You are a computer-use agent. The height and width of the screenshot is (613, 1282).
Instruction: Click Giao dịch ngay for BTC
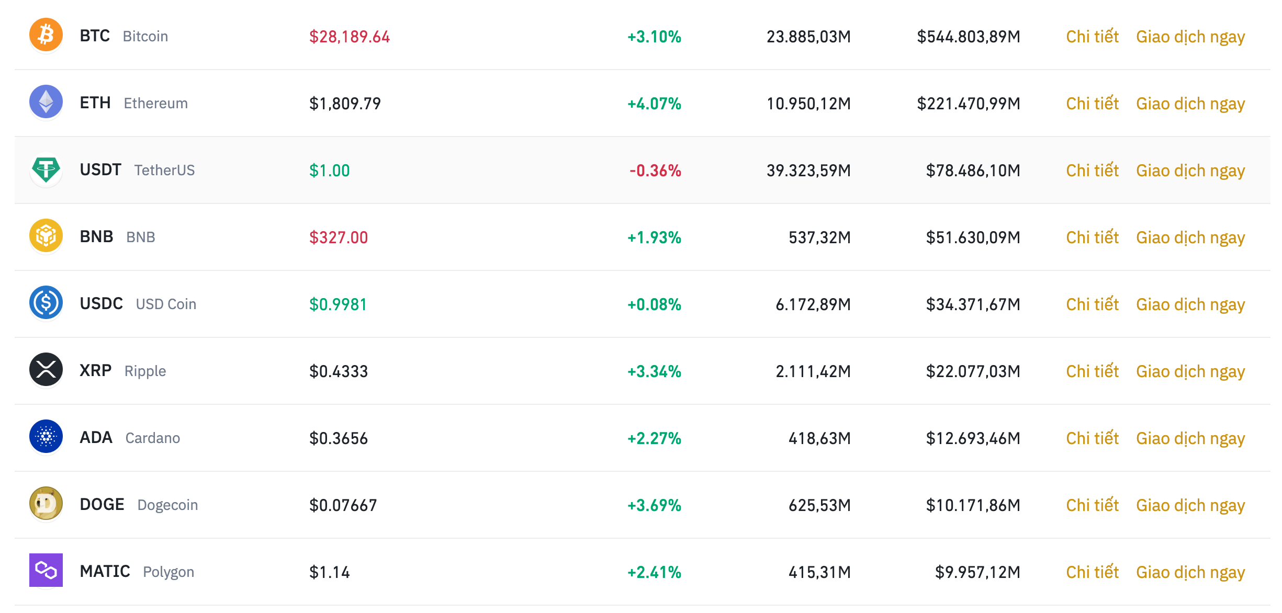point(1190,37)
